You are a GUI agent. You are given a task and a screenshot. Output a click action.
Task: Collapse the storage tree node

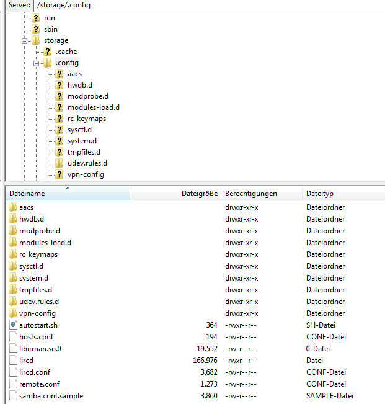click(24, 41)
